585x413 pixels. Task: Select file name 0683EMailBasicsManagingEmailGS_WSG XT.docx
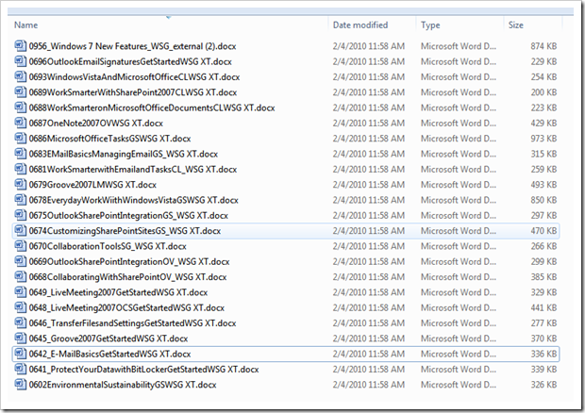pos(123,154)
